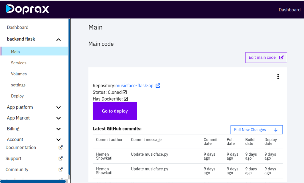304x183 pixels.
Task: Click the external link icon beside musicface-flask-api
Action: pyautogui.click(x=158, y=86)
